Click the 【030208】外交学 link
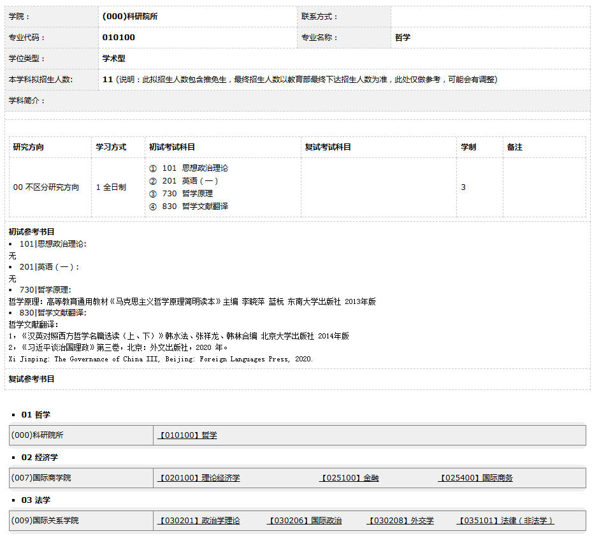 click(400, 521)
